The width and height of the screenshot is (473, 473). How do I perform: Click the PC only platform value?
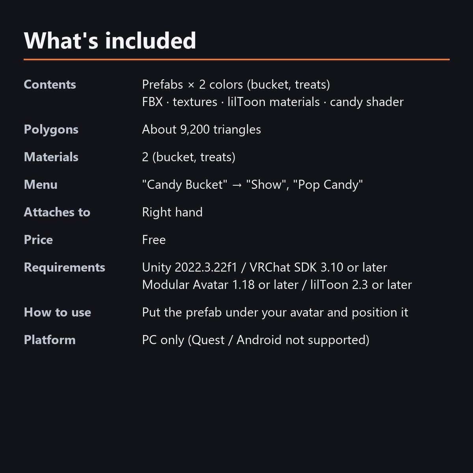(x=255, y=340)
